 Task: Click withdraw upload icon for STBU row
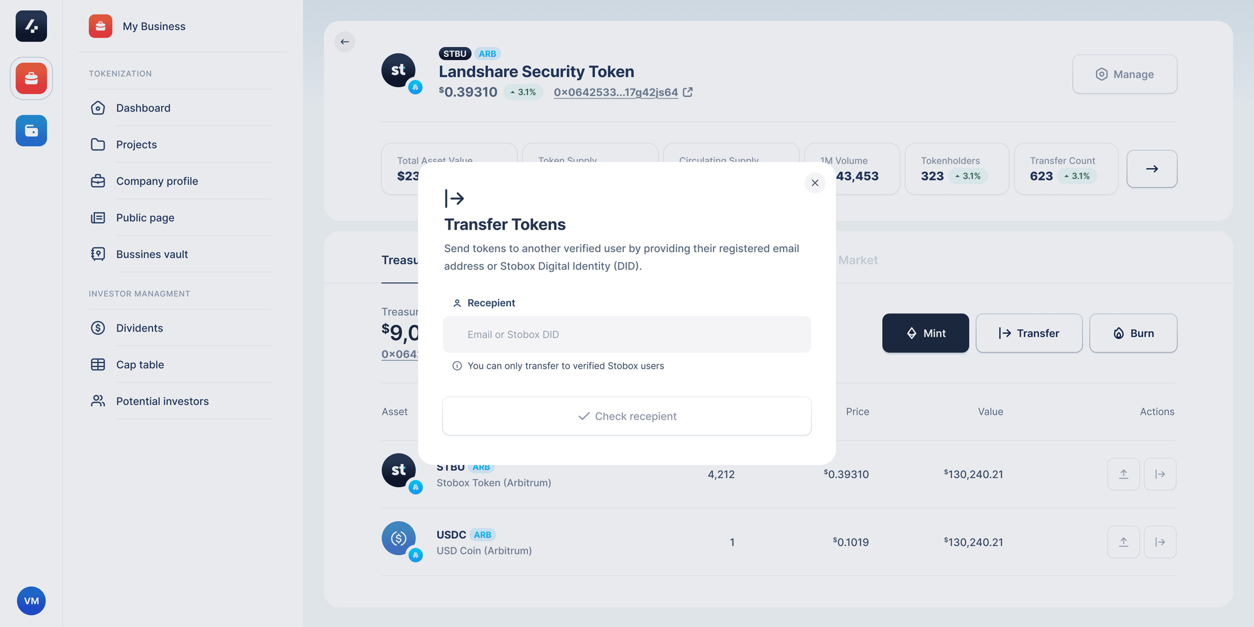point(1124,474)
